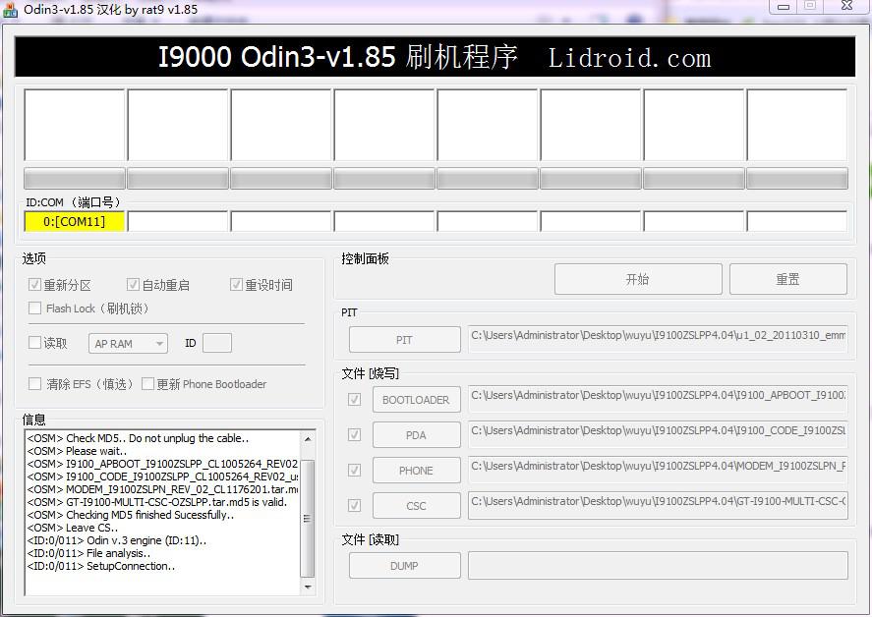Click the message log scrollbar thumb
The height and width of the screenshot is (617, 872).
[308, 518]
